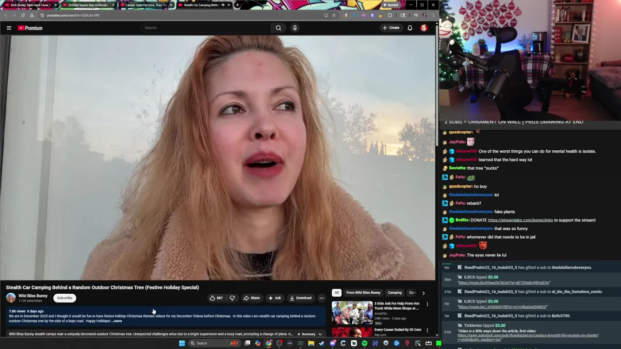This screenshot has width=621, height=349.
Task: Click the Share button
Action: (251, 298)
